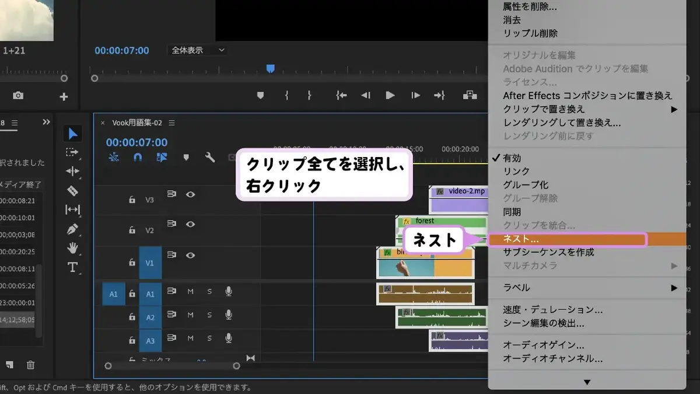The height and width of the screenshot is (394, 700).
Task: Select the Selection arrow tool
Action: pos(72,134)
